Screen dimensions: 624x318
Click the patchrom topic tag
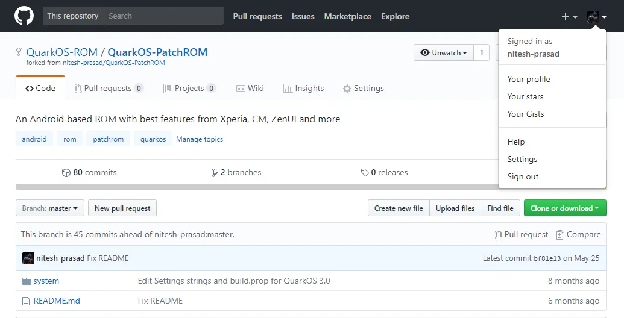pyautogui.click(x=109, y=139)
